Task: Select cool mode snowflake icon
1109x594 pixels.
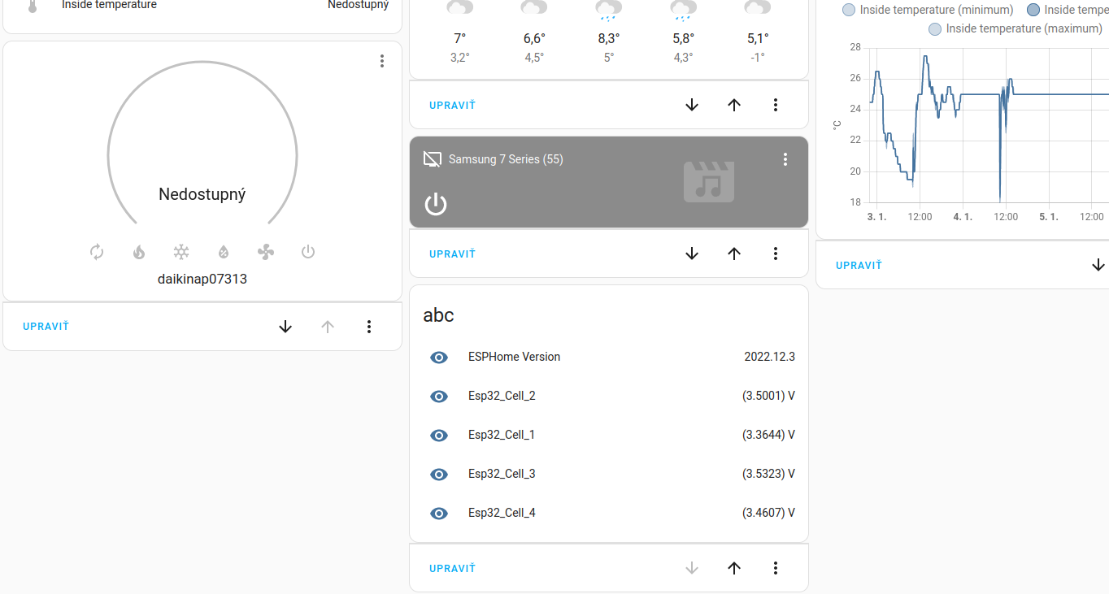Action: 181,252
